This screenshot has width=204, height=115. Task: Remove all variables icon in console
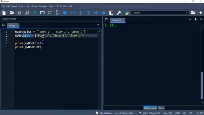195,19
